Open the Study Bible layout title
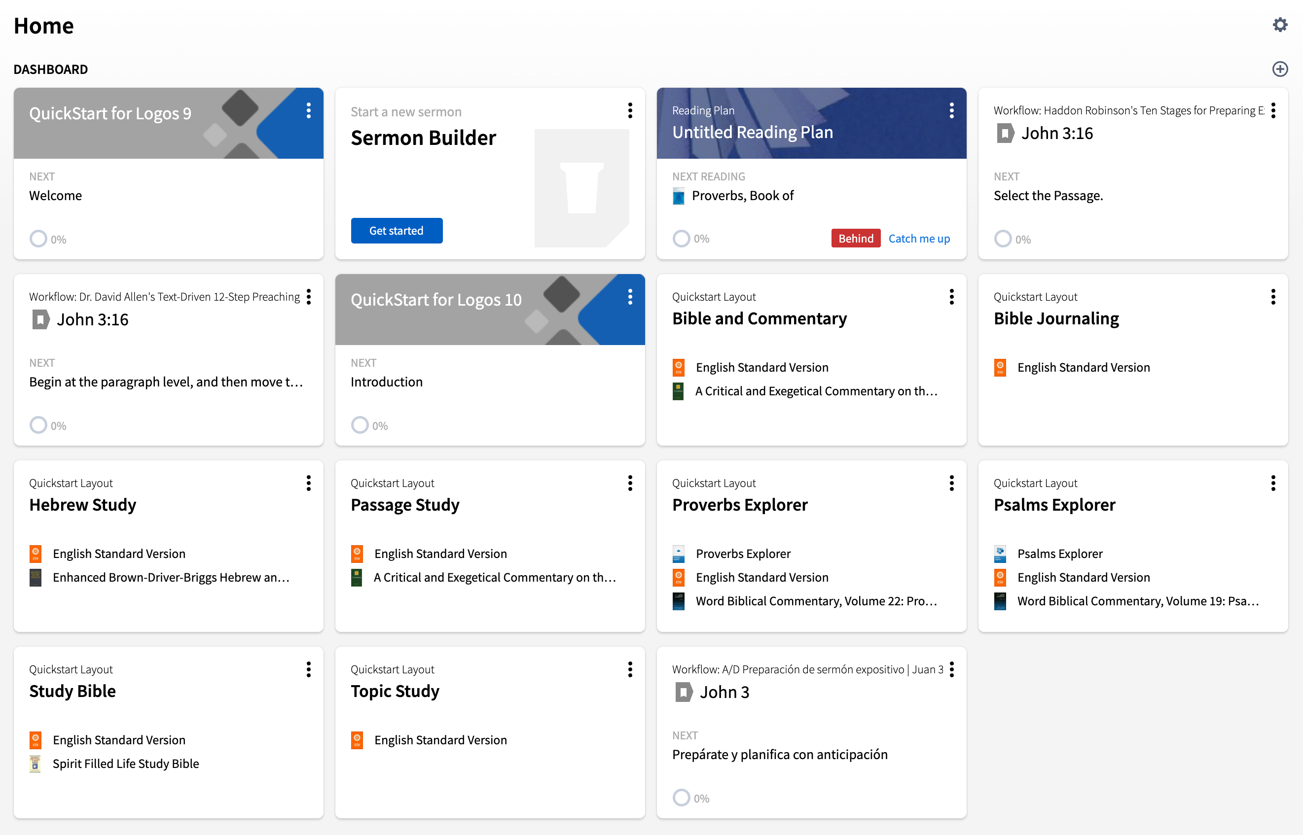This screenshot has height=835, width=1303. click(x=72, y=691)
